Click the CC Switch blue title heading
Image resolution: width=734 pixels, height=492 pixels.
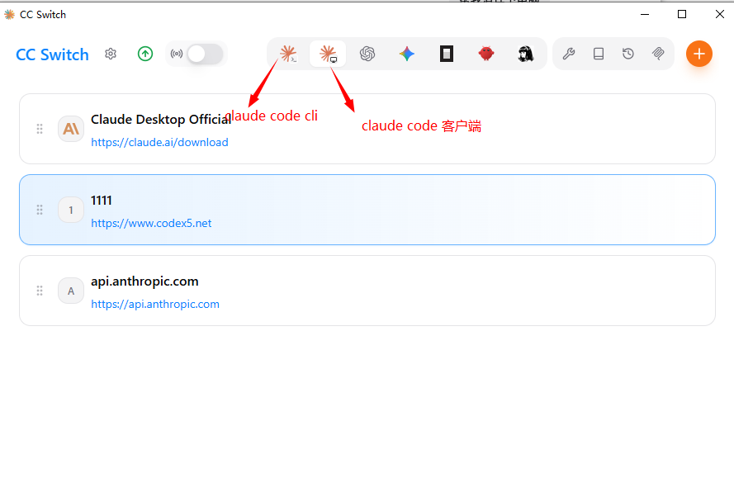click(x=53, y=54)
